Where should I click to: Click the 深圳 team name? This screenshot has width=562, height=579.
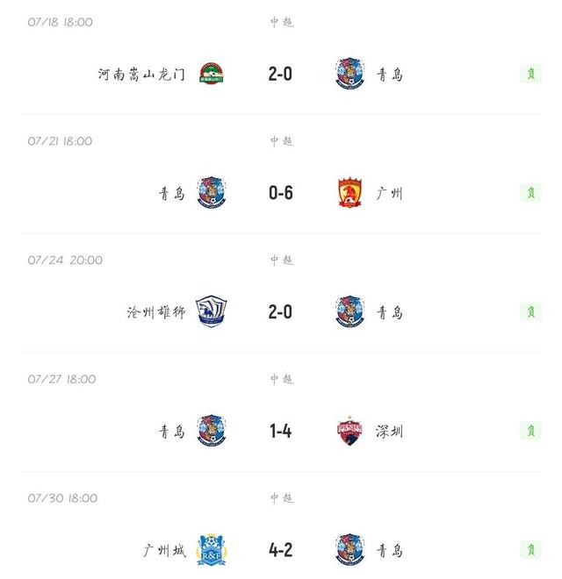tap(391, 432)
